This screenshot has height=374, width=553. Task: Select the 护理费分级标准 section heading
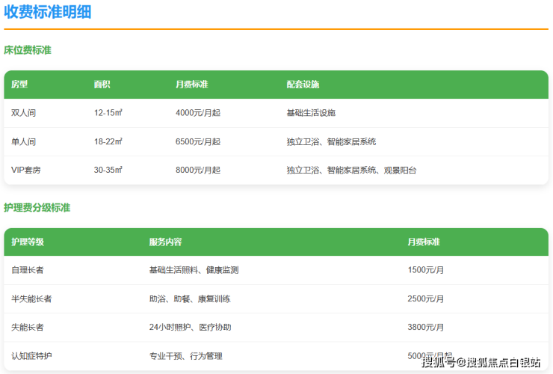tap(37, 208)
